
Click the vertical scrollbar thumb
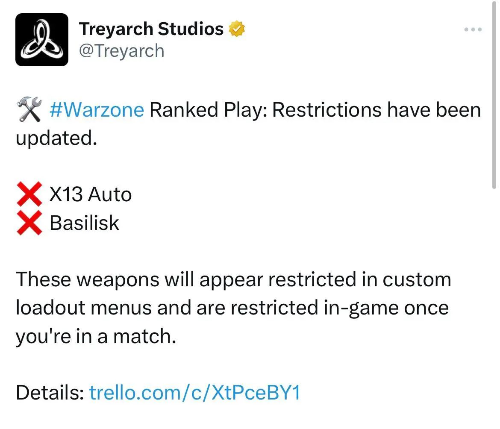tap(494, 95)
